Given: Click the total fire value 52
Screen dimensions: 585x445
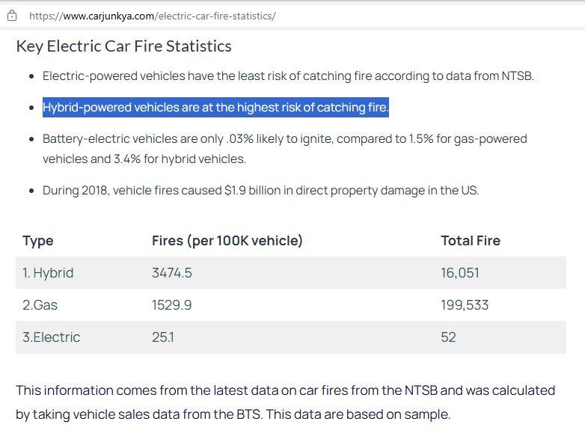Looking at the screenshot, I should [x=448, y=337].
